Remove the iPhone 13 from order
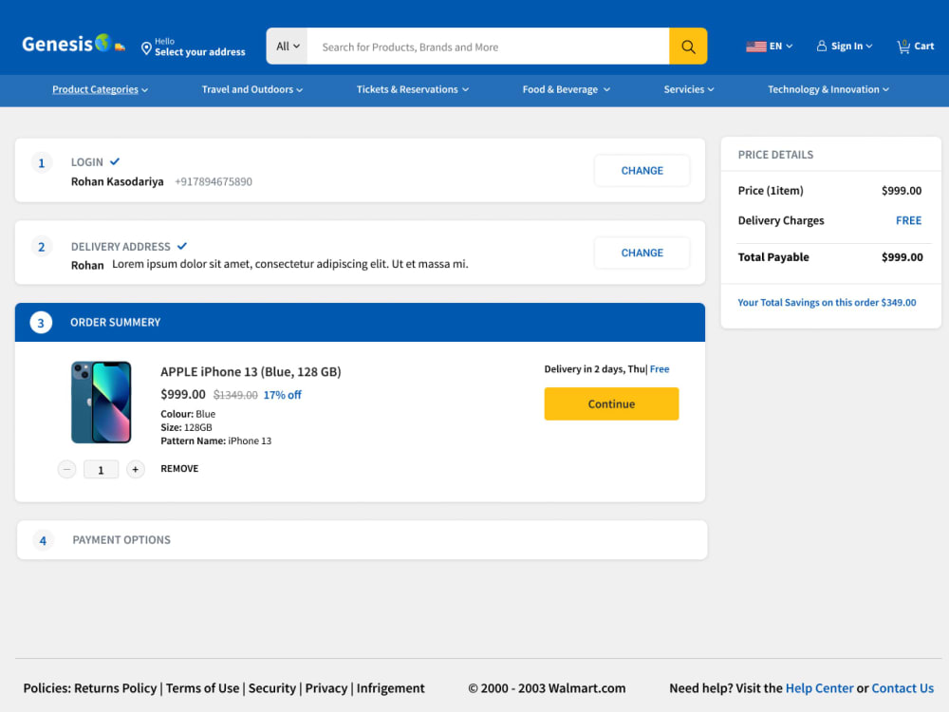The image size is (949, 712). [x=179, y=469]
